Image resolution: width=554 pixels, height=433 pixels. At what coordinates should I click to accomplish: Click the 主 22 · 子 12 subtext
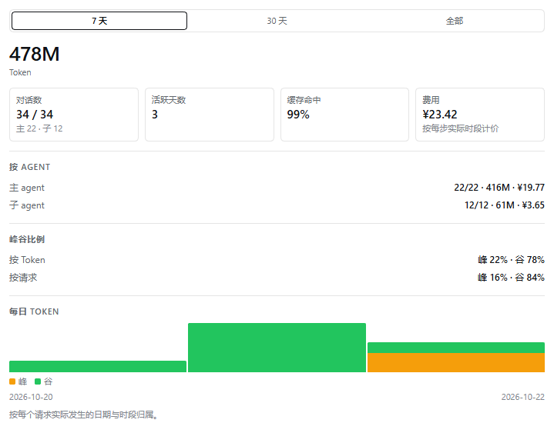click(39, 128)
